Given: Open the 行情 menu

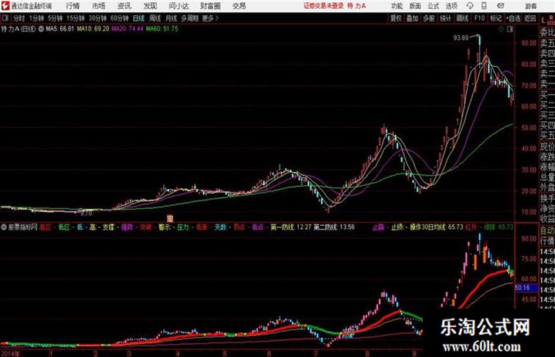Looking at the screenshot, I should click(x=73, y=6).
